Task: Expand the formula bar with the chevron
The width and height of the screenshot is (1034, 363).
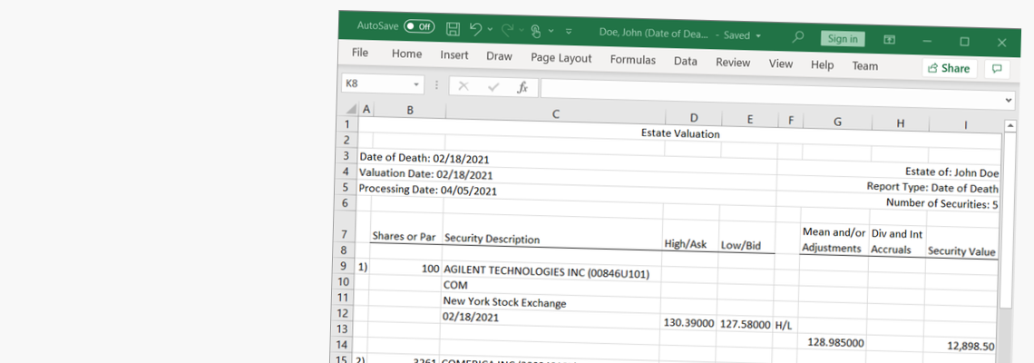Action: click(x=1009, y=101)
